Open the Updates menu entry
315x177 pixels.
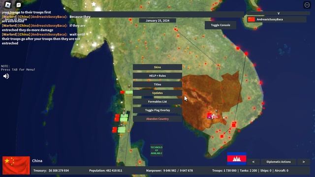157,93
